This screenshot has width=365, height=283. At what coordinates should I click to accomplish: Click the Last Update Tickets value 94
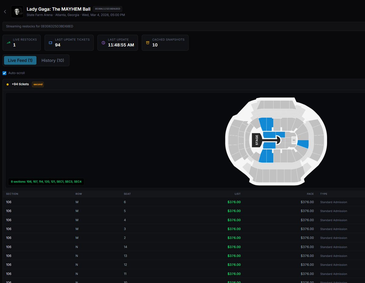[58, 45]
